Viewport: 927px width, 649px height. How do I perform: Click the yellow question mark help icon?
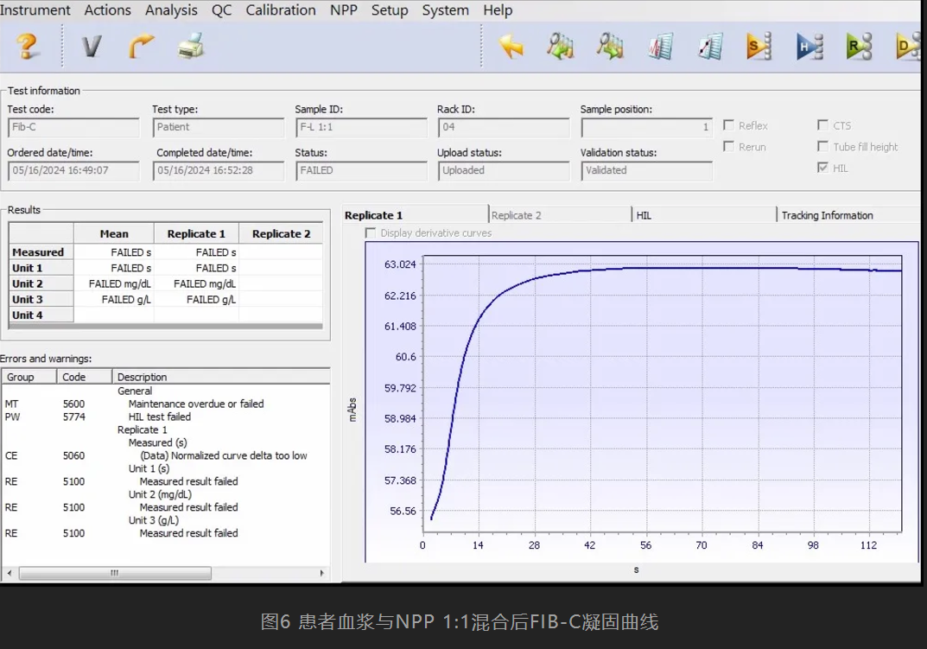27,46
